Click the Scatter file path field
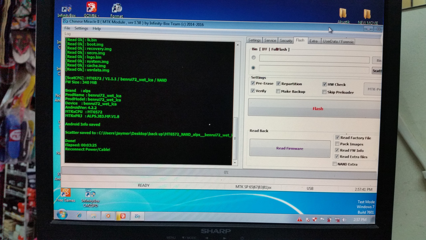The height and width of the screenshot is (240, 426). [314, 69]
